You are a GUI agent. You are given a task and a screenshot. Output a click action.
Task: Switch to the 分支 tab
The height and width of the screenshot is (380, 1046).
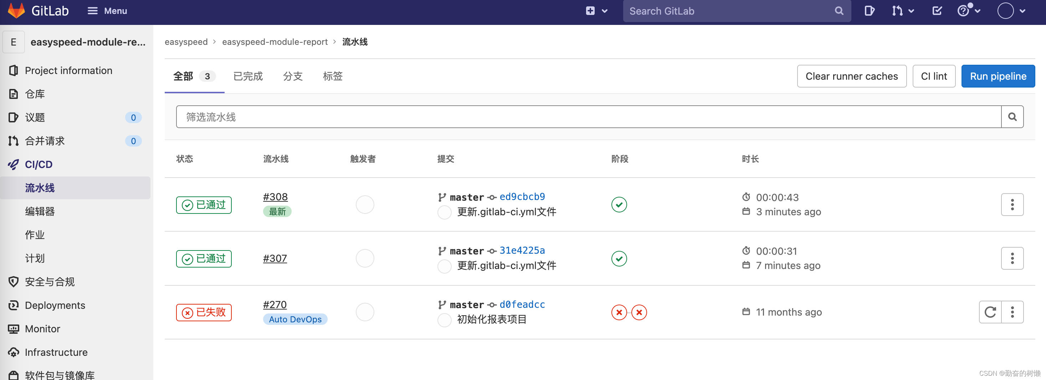293,76
